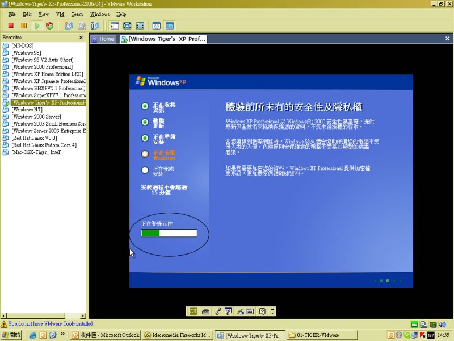Open the Edit menu

point(27,14)
